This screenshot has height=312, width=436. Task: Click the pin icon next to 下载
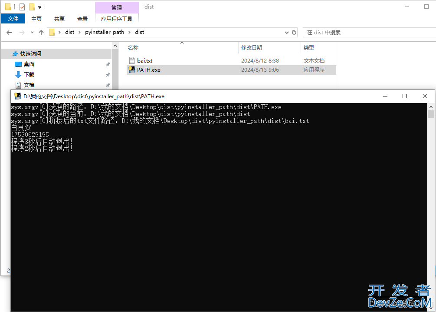108,75
